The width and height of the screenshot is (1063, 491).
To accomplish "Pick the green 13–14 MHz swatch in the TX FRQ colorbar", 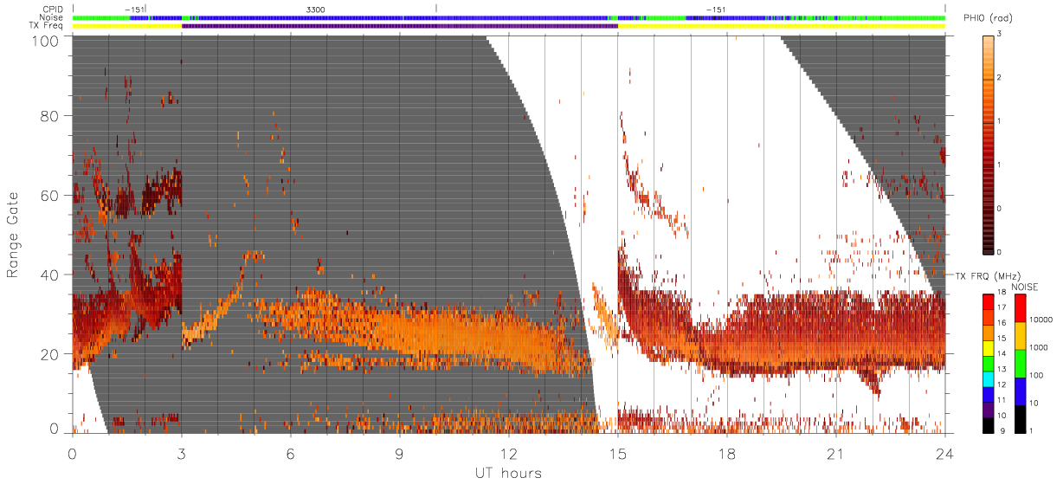I will coord(987,363).
